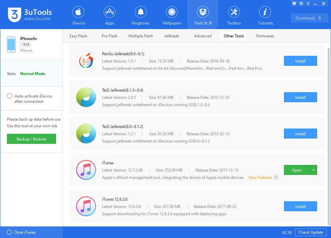Open the Toolbox section icon
The width and height of the screenshot is (331, 238).
pos(234,12)
